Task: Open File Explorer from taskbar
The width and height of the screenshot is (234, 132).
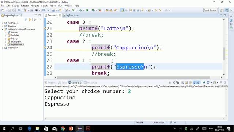Action: coord(38,129)
